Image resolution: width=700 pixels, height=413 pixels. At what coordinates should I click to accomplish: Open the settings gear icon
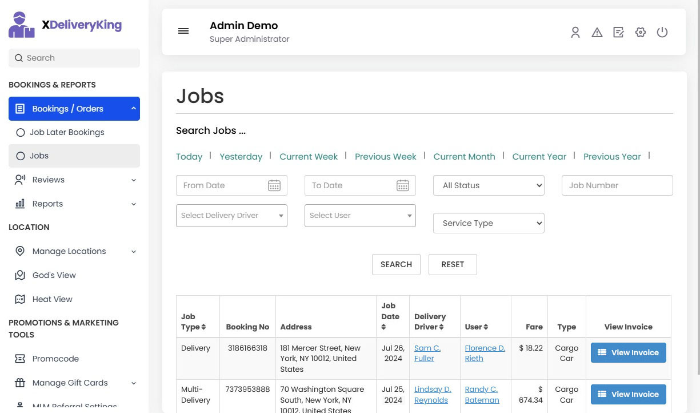(x=641, y=33)
